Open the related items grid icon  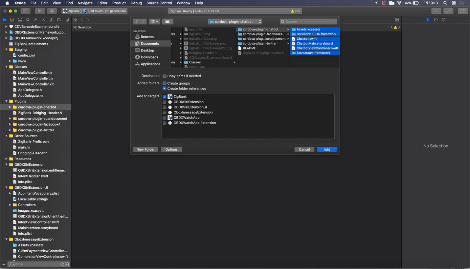[x=76, y=20]
